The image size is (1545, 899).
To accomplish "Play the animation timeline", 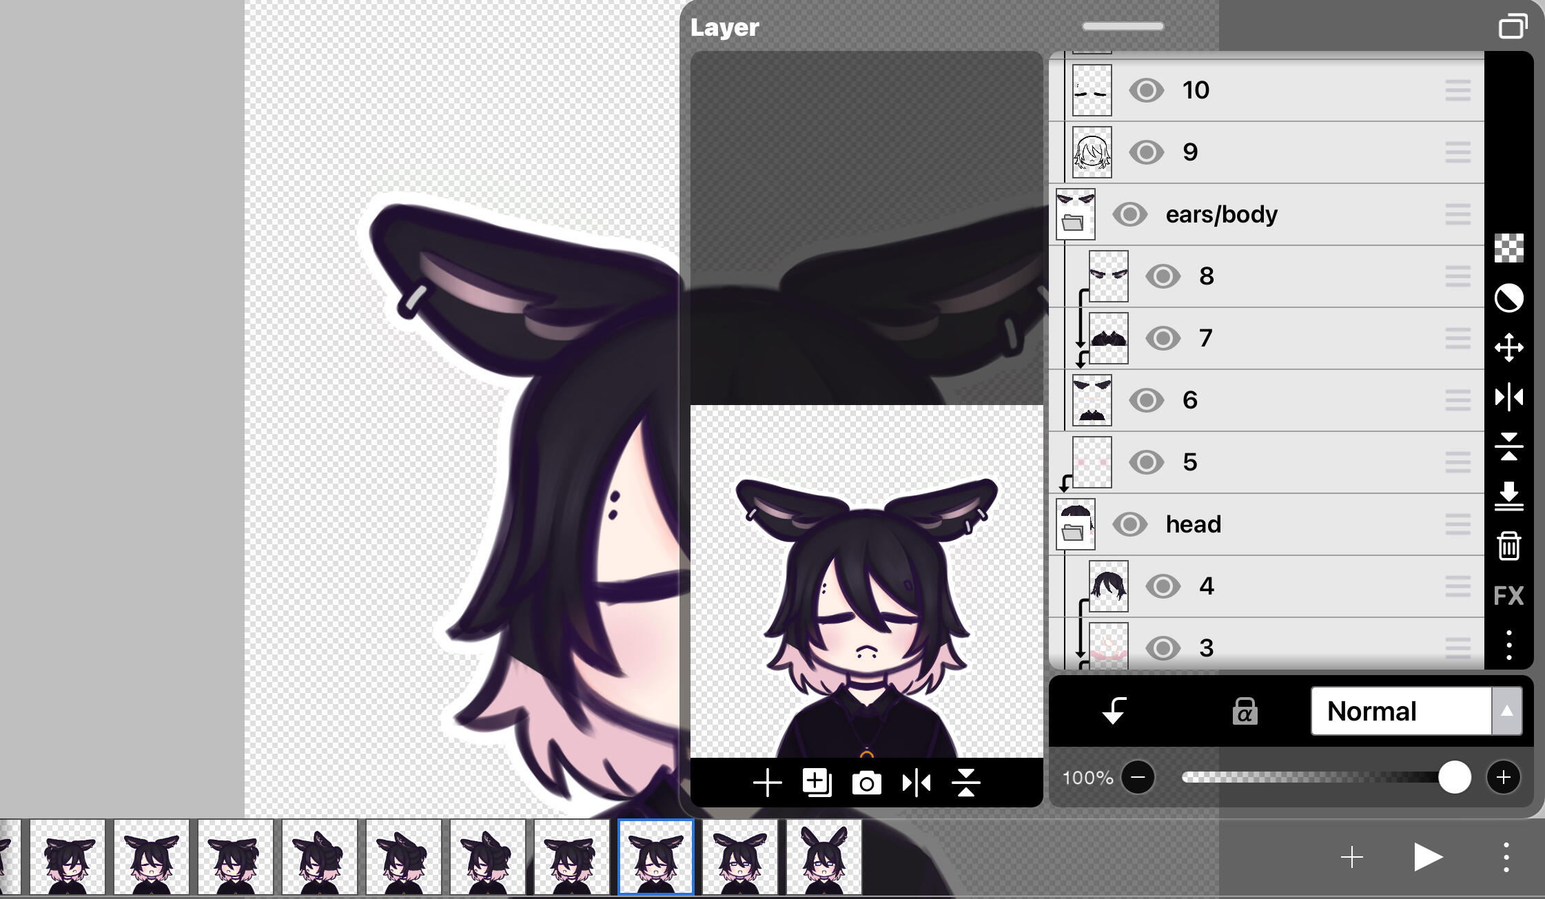I will 1428,857.
